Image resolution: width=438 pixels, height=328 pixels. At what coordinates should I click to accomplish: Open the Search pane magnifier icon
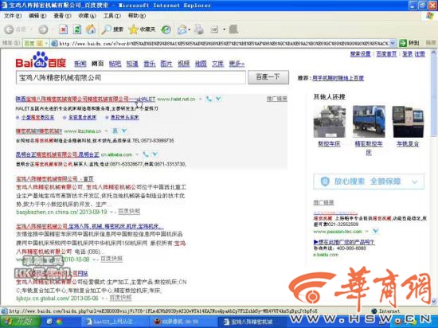pyautogui.click(x=106, y=29)
